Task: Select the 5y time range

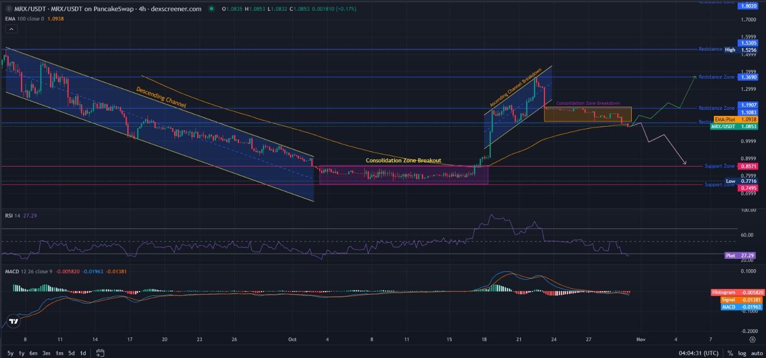Action: click(x=10, y=353)
